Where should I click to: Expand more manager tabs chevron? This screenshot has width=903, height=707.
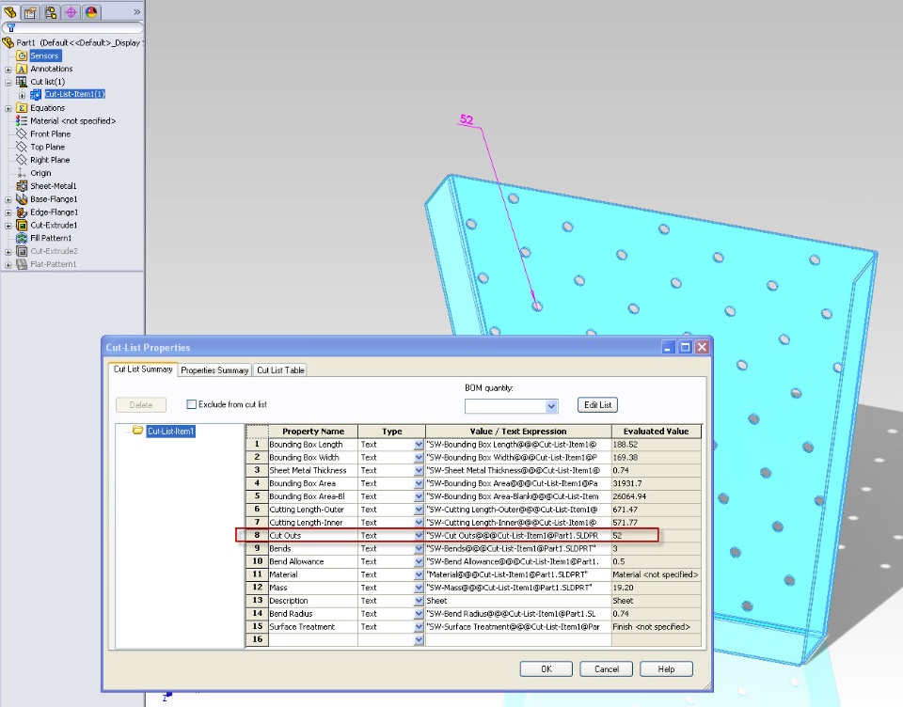click(x=136, y=12)
